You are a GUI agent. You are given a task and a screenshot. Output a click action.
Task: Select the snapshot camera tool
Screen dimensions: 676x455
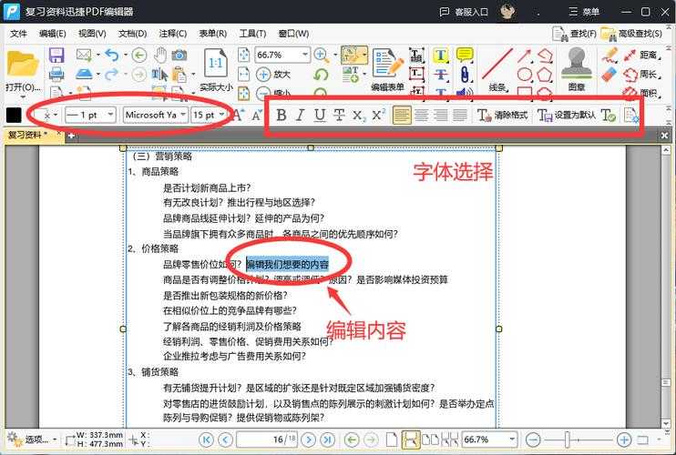point(179,56)
